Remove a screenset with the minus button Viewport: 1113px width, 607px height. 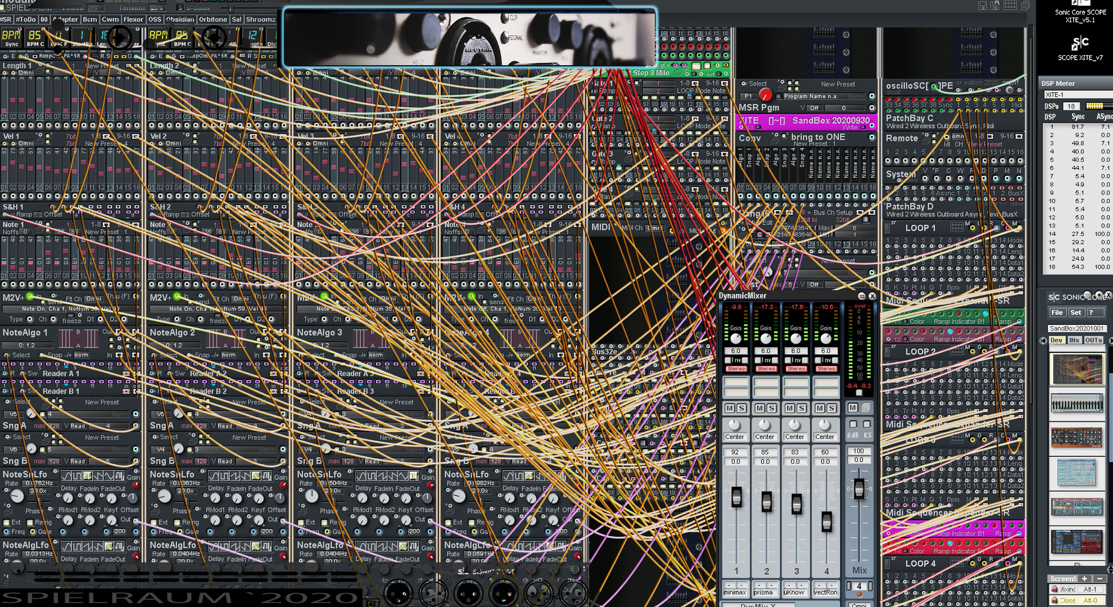click(1100, 578)
